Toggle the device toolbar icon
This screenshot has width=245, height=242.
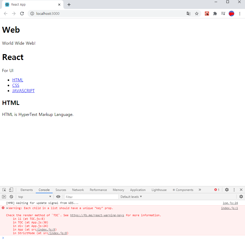[x=11, y=190]
